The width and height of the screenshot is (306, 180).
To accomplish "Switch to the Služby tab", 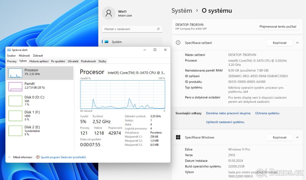I will (x=102, y=61).
